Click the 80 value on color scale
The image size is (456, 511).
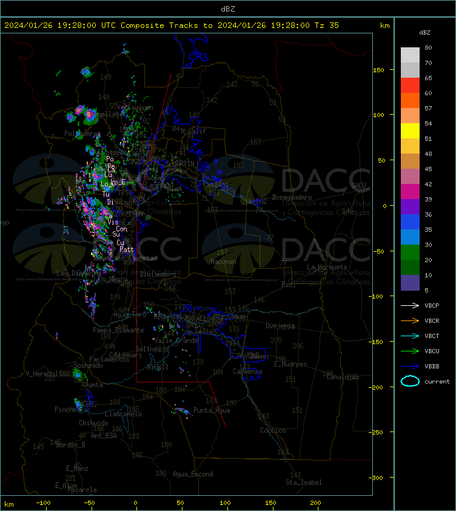428,47
